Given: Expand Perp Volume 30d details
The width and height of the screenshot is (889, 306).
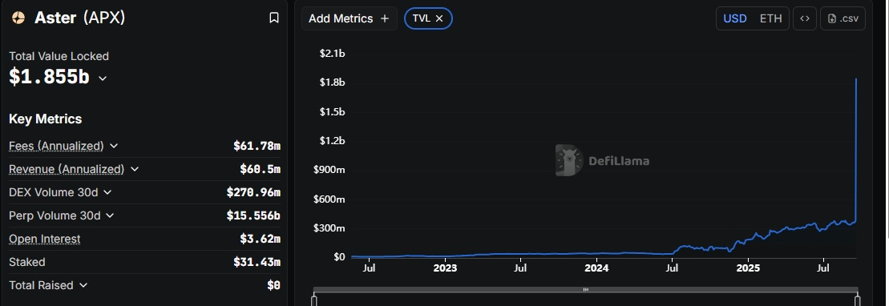Looking at the screenshot, I should [110, 215].
